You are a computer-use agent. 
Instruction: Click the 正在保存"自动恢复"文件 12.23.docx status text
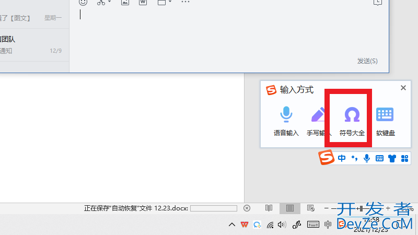(136, 208)
